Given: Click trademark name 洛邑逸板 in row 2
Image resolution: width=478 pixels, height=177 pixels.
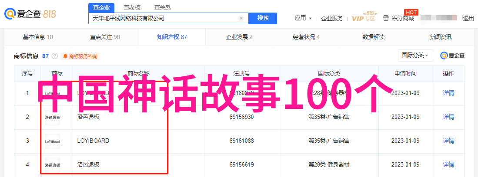Looking at the screenshot, I should (x=88, y=117).
